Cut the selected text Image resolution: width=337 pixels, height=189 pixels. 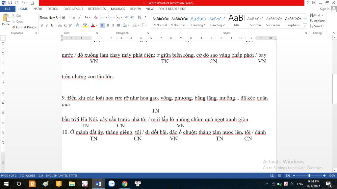[x=16, y=16]
